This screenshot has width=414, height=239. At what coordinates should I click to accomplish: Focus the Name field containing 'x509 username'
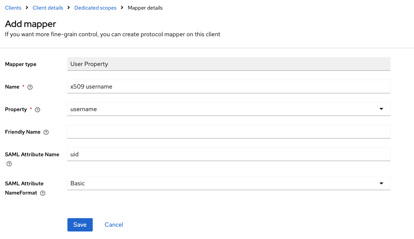click(x=229, y=87)
